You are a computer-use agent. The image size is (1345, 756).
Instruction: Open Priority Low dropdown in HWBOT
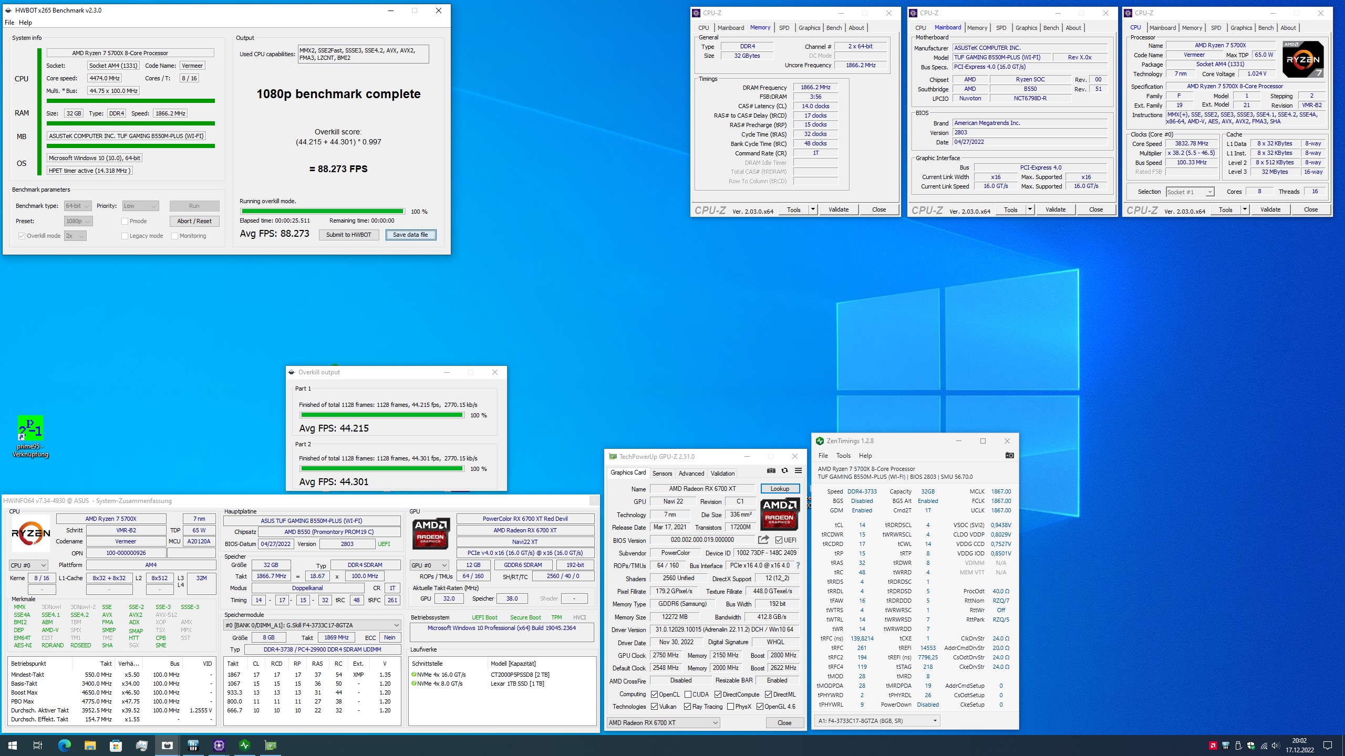tap(140, 206)
